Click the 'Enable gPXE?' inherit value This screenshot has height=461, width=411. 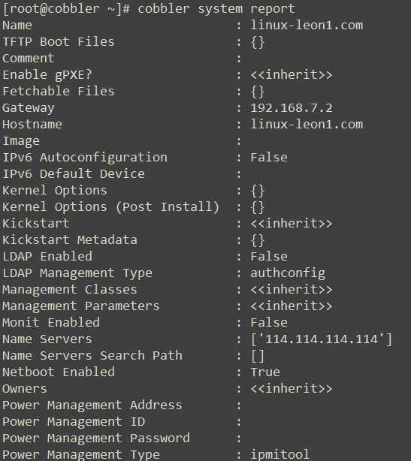292,74
